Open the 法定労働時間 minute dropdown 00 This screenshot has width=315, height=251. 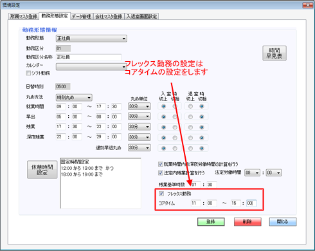(x=274, y=172)
